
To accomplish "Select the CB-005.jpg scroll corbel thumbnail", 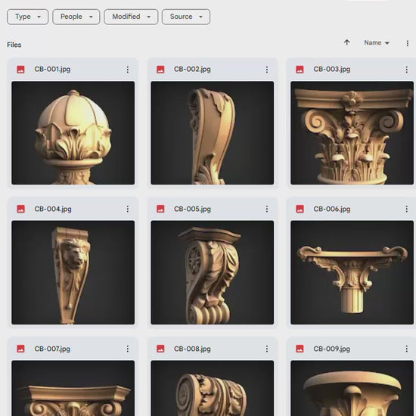I will click(x=213, y=272).
